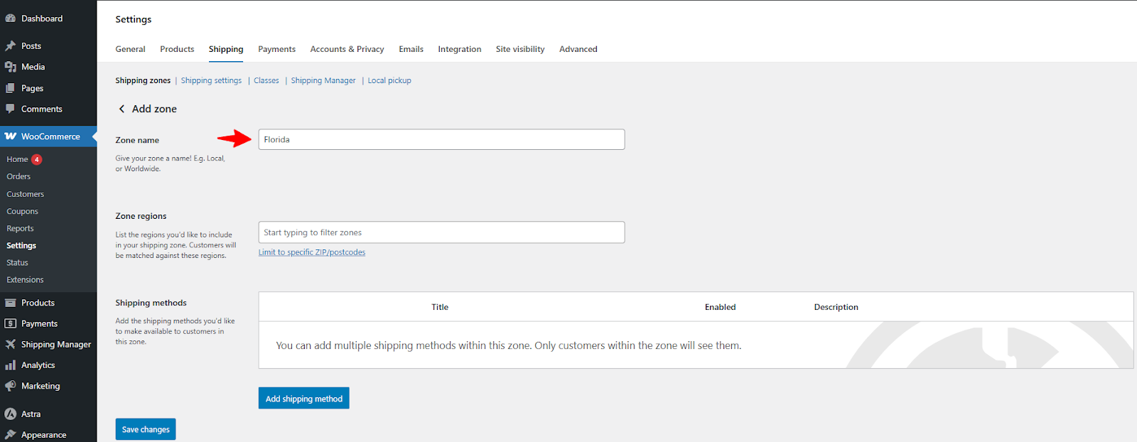Select the Shipping zones sub-section
This screenshot has height=442, width=1137.
[143, 80]
